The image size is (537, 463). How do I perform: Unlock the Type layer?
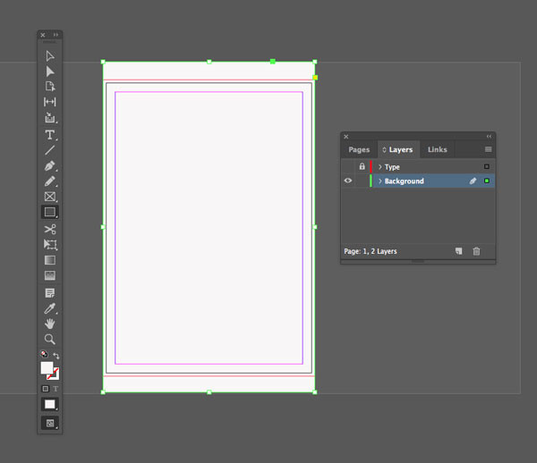[362, 166]
